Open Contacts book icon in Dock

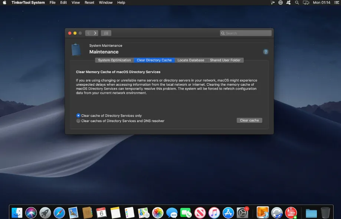pyautogui.click(x=88, y=212)
